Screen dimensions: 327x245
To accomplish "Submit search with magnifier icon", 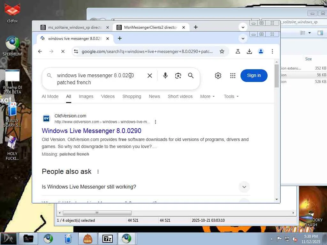I will (x=191, y=76).
